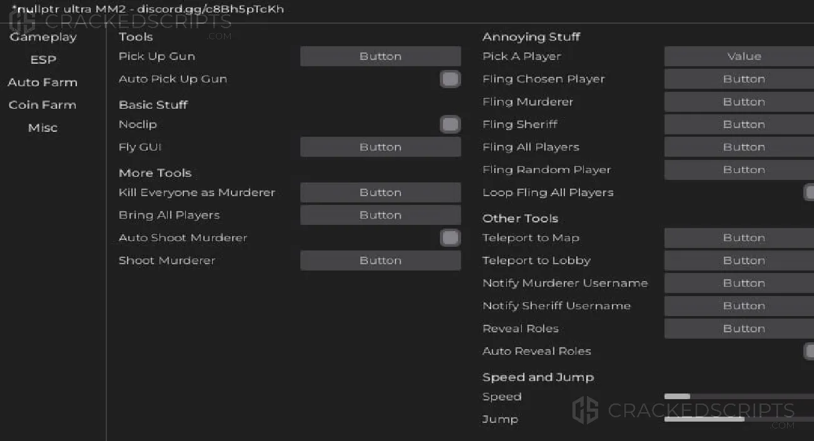Image resolution: width=814 pixels, height=441 pixels.
Task: Switch to the ESP tab
Action: [x=43, y=60]
